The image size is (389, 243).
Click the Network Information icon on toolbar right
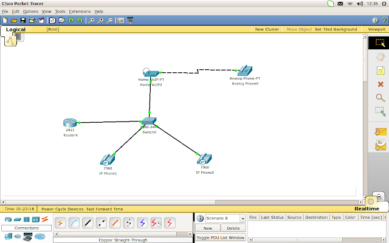(x=375, y=20)
